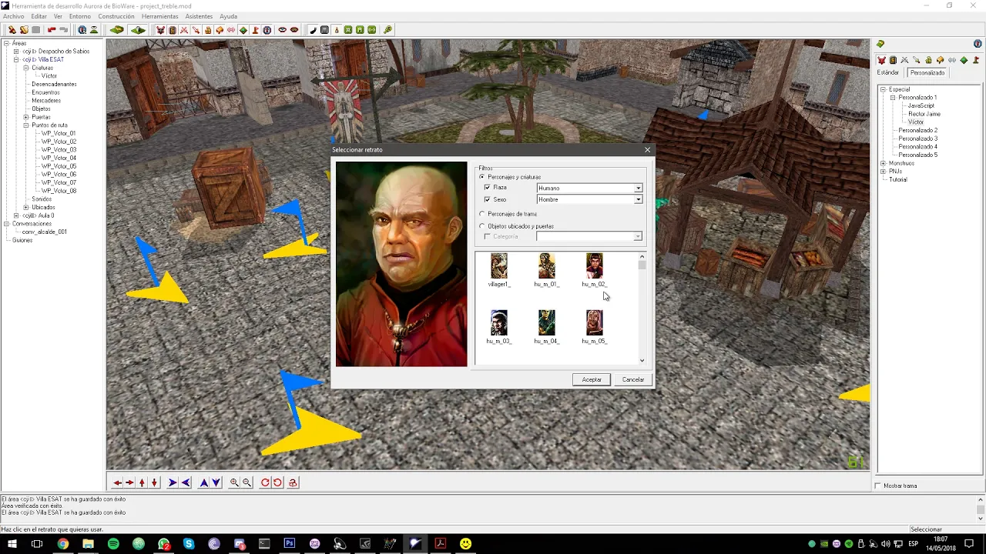Screen dimensions: 986x554
Task: Pan camera down with the red down arrow
Action: 154,482
